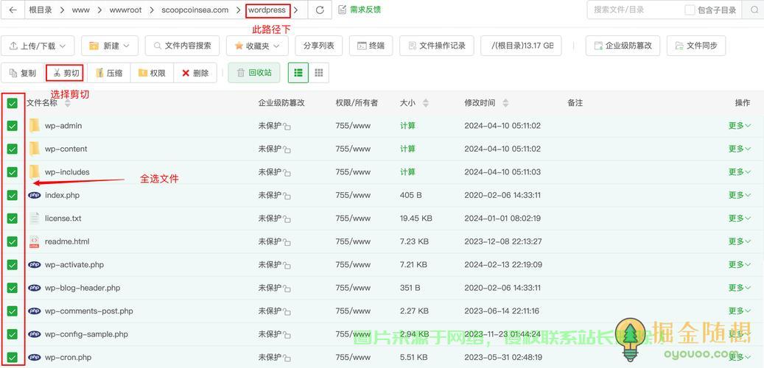Switch to grid view icon

[319, 73]
